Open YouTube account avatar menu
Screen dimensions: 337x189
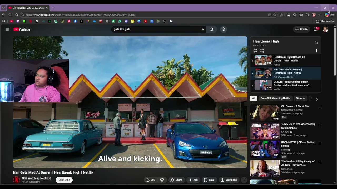(x=325, y=29)
